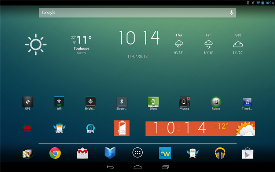Screen dimensions: 275x172
Task: Toggle the GPS widget
Action: [28, 103]
